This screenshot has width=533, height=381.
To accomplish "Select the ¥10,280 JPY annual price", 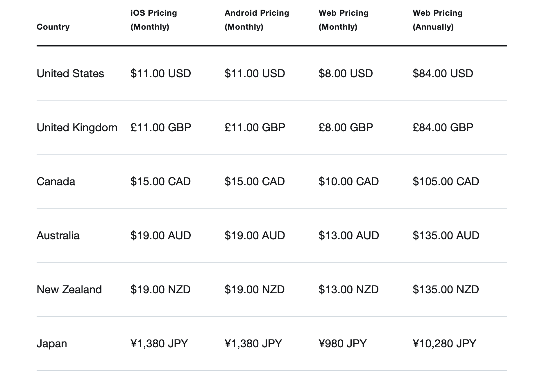I will tap(444, 344).
